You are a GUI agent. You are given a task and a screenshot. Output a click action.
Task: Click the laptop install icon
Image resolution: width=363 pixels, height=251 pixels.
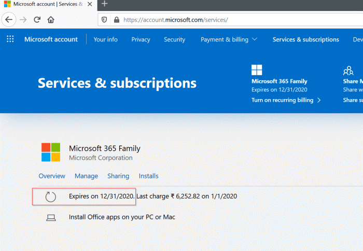tap(50, 217)
